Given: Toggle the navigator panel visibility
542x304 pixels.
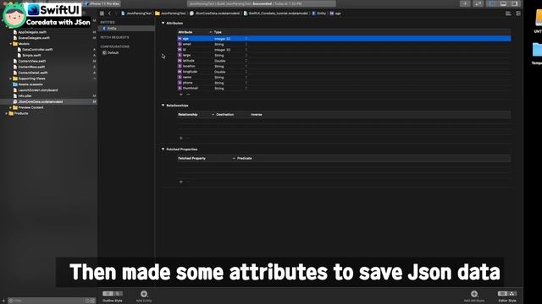Looking at the screenshot, I should click(492, 3).
